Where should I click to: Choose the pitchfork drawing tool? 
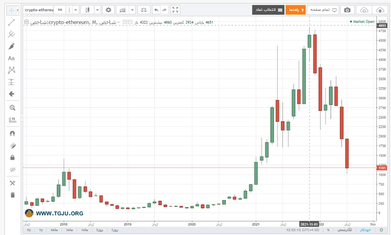pyautogui.click(x=11, y=34)
